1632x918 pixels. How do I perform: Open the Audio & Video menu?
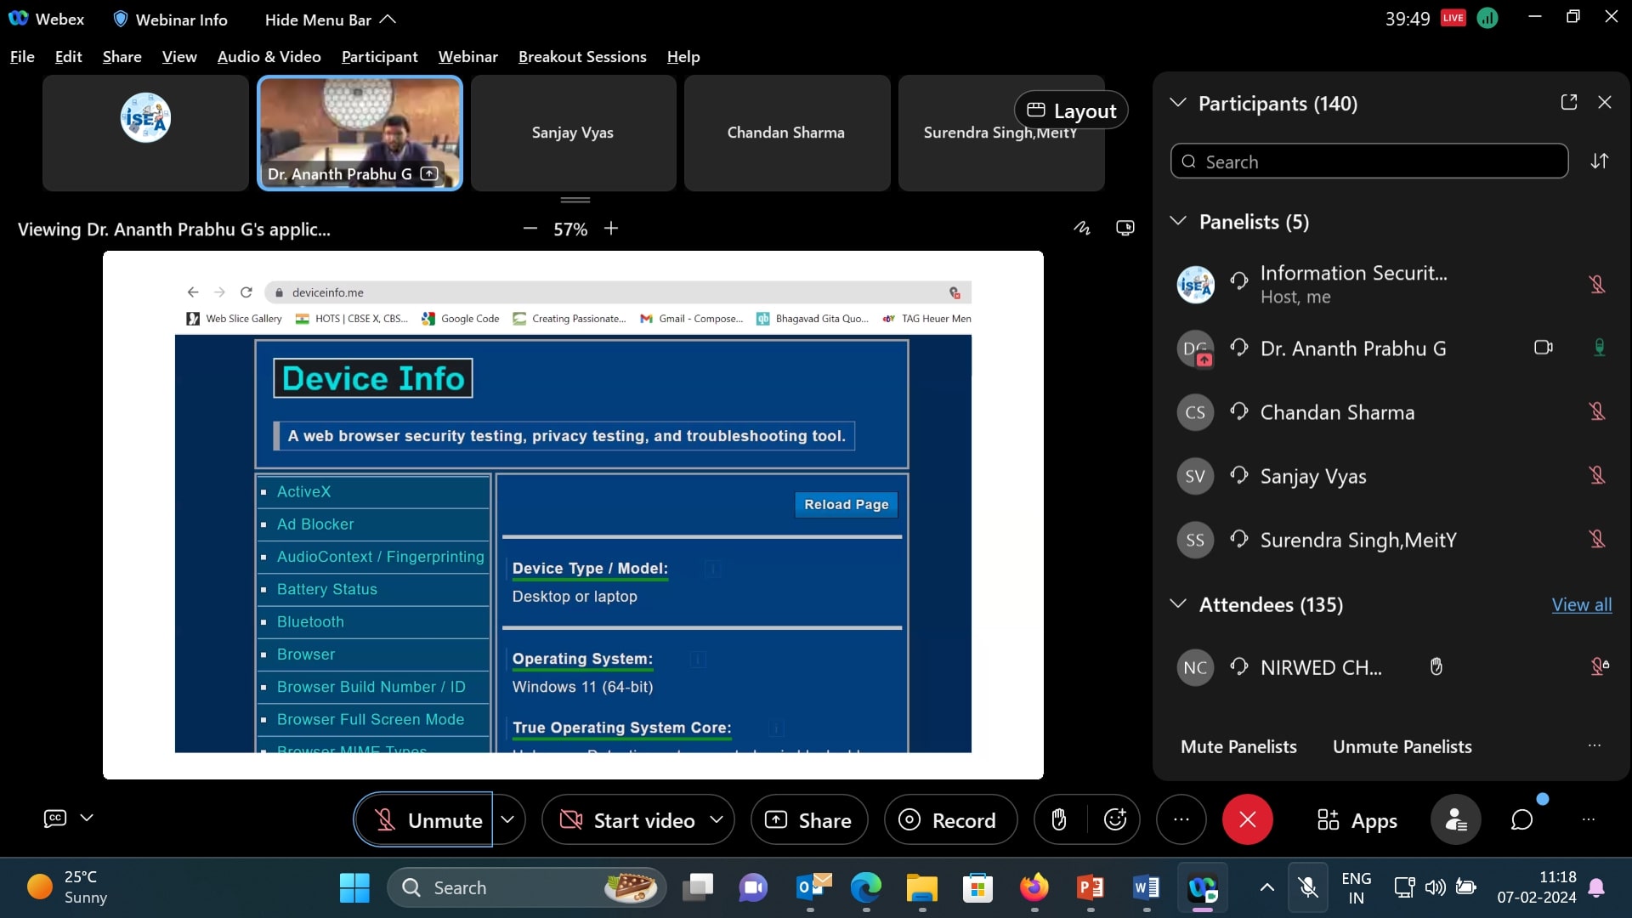click(x=269, y=56)
